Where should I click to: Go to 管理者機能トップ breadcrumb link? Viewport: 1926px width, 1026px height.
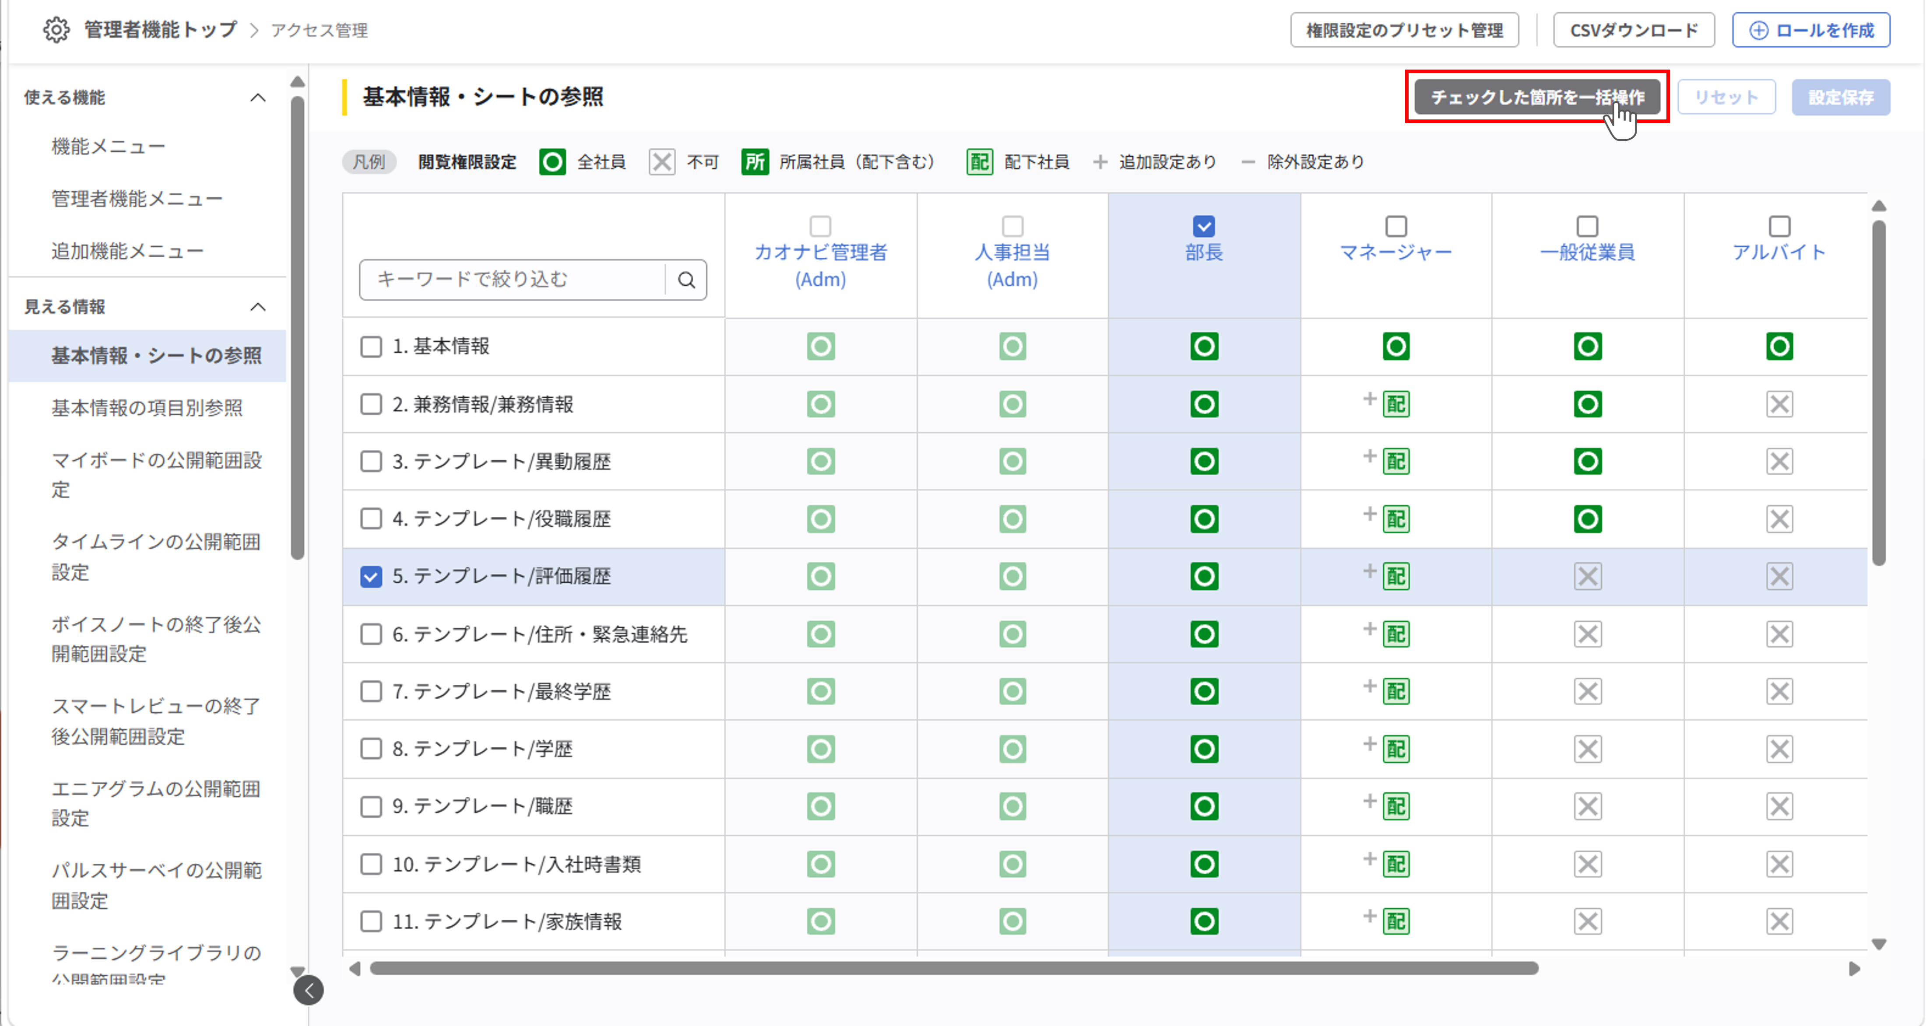pos(160,30)
